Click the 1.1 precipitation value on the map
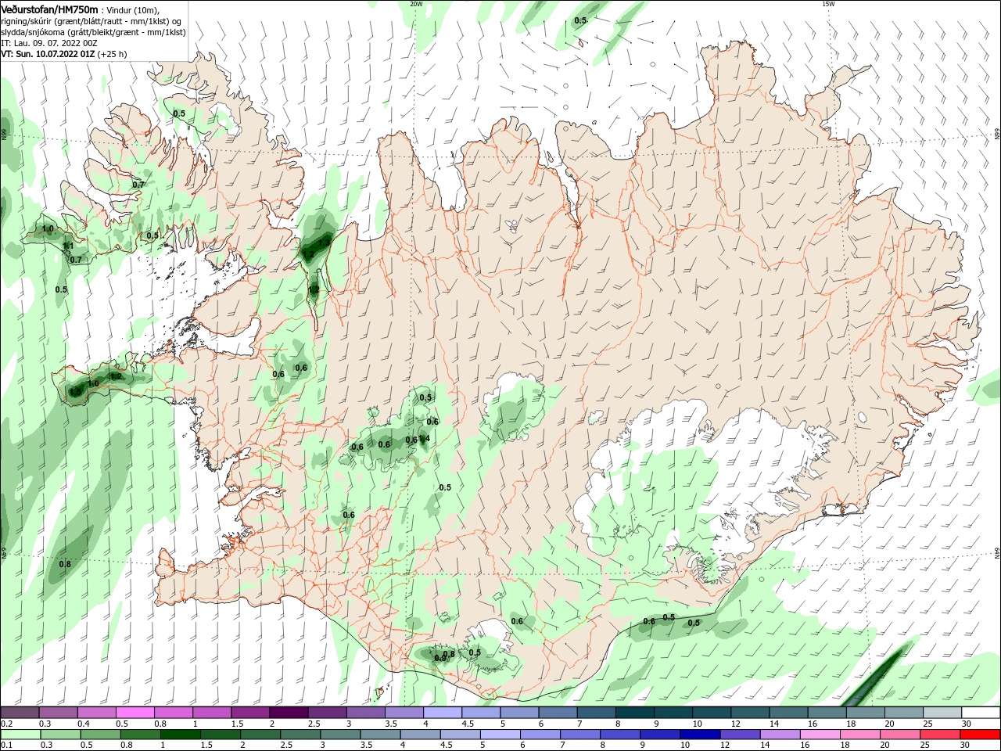The width and height of the screenshot is (1001, 751). coord(68,246)
